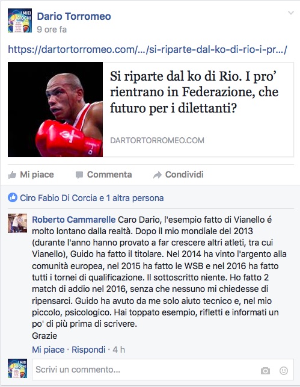Click Dario Torromeo's profile picture

20,20
